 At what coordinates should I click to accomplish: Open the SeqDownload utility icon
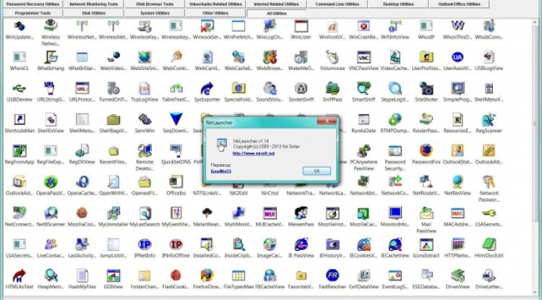point(176,120)
